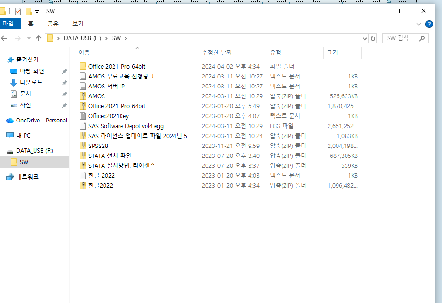Expand the chevron before DATA_USB in address bar
442x303 pixels.
click(x=58, y=38)
